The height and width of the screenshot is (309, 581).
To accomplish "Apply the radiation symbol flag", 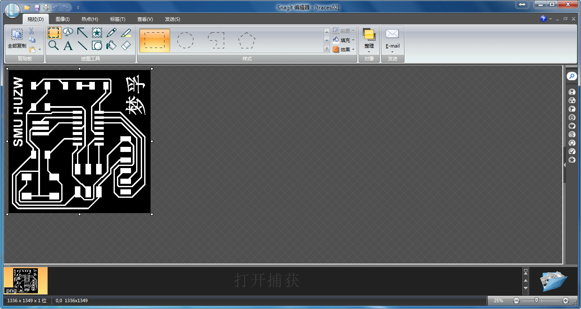I will click(x=572, y=100).
